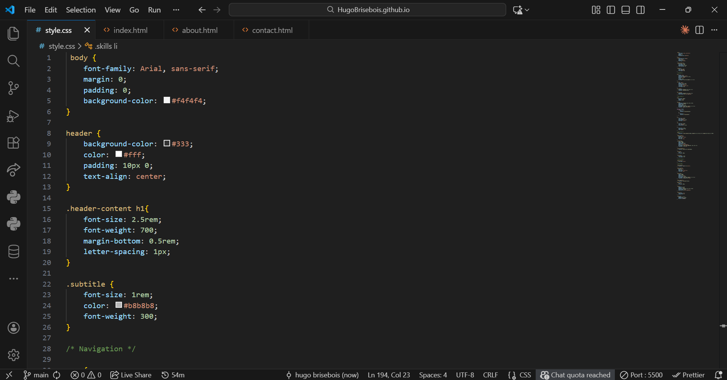Open the Selection menu

[x=81, y=10]
